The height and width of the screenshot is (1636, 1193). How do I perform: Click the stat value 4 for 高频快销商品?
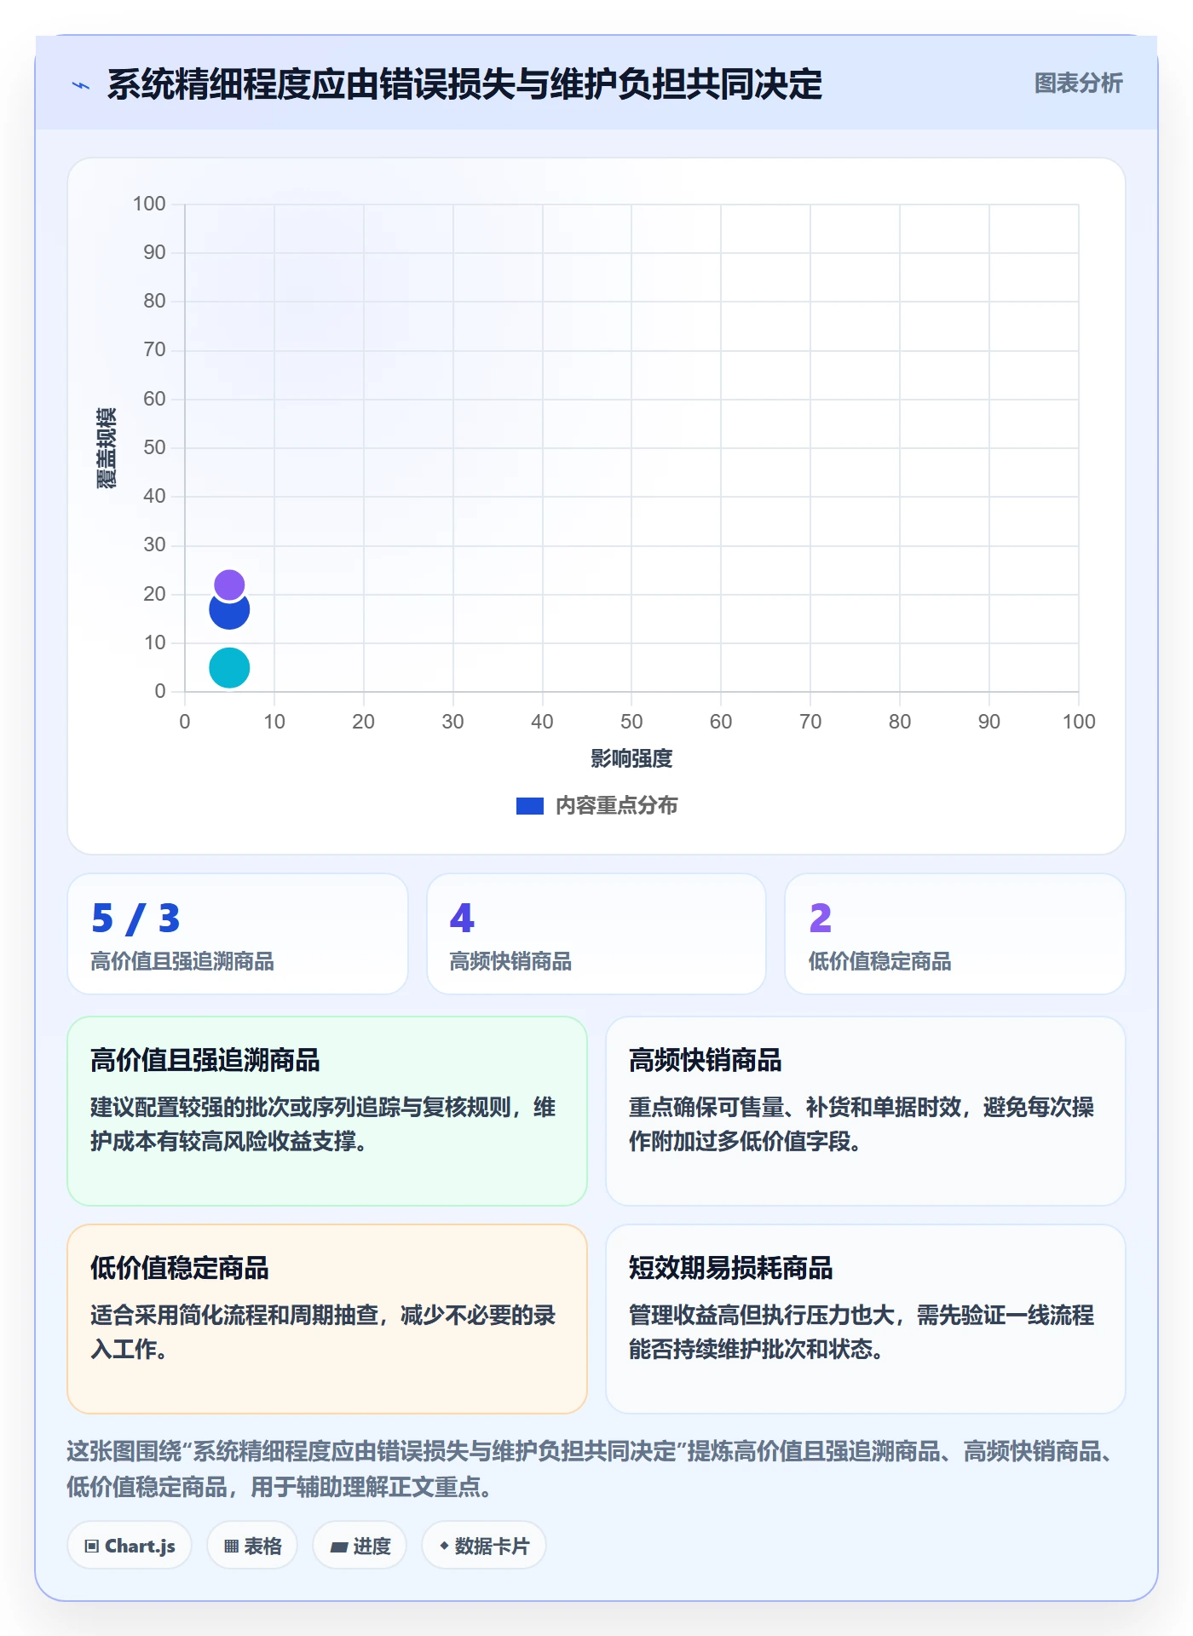point(462,918)
